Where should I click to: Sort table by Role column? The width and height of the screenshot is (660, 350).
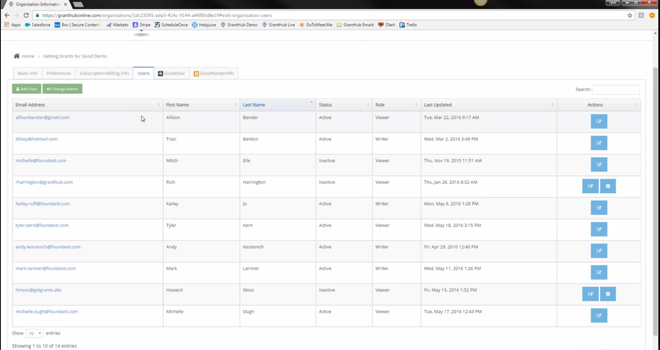[397, 105]
